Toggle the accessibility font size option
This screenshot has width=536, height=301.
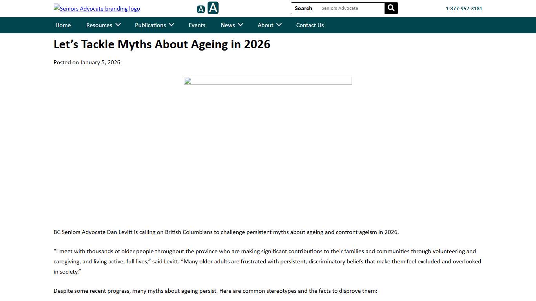[x=213, y=7]
